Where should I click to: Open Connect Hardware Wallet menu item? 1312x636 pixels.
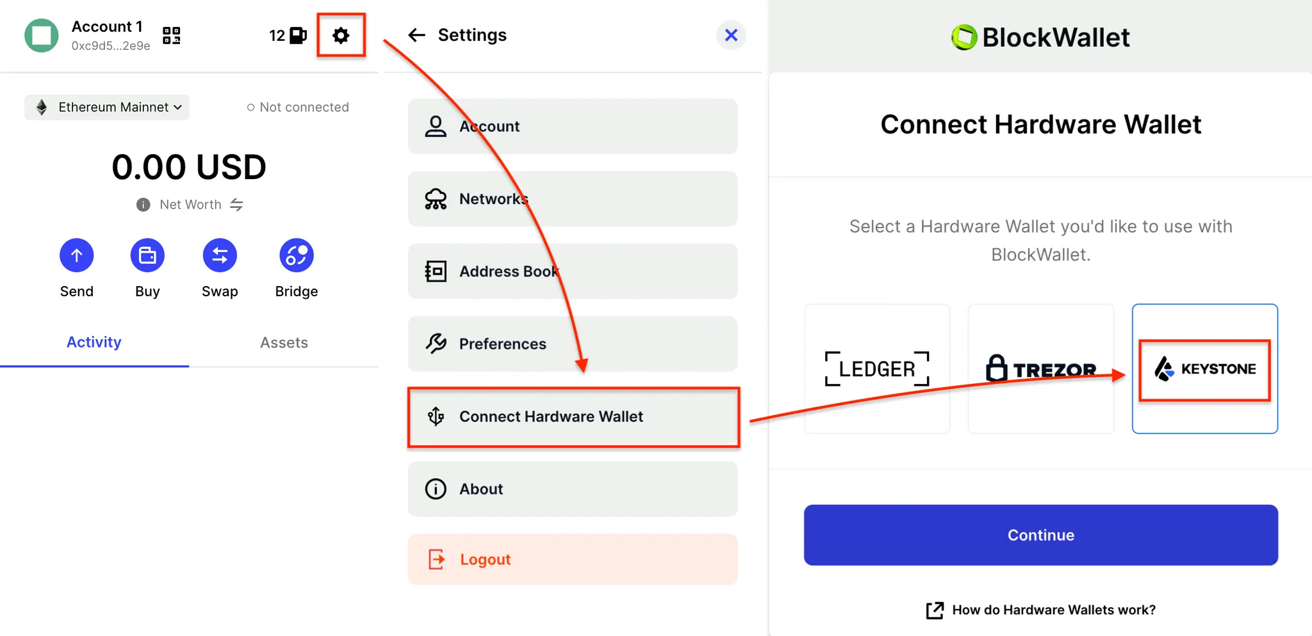coord(573,417)
